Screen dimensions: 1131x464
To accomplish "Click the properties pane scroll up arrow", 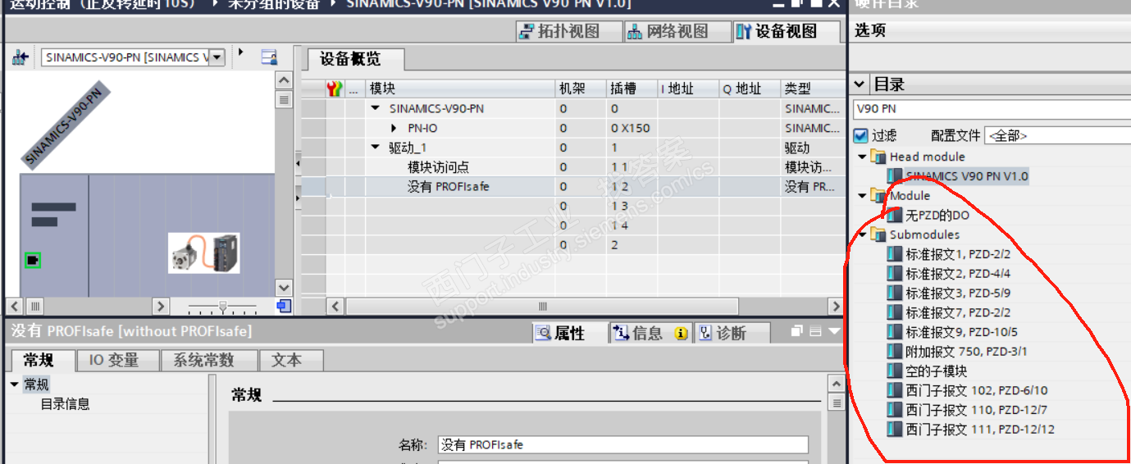I will coord(836,384).
